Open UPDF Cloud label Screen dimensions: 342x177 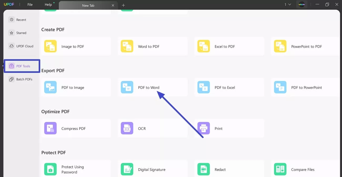click(x=25, y=46)
